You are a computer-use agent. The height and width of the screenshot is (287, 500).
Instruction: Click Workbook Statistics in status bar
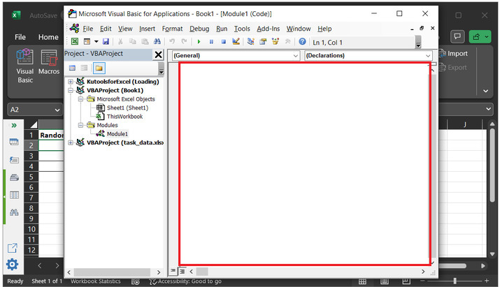(x=95, y=281)
